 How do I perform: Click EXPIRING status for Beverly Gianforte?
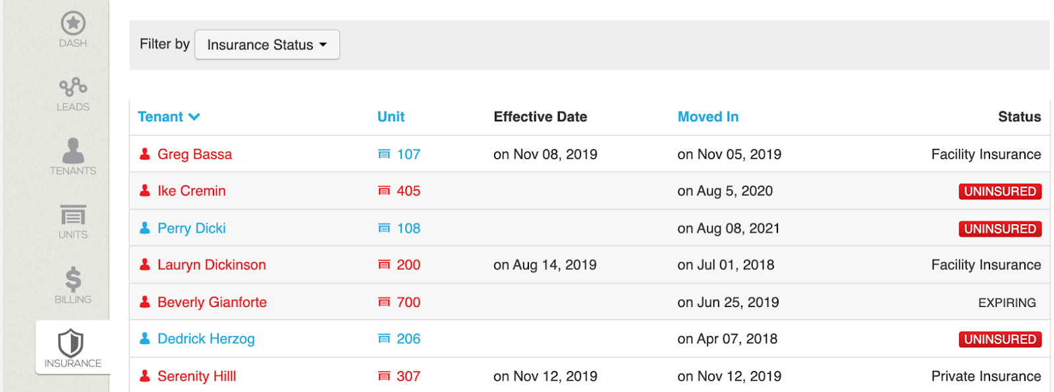click(1007, 303)
